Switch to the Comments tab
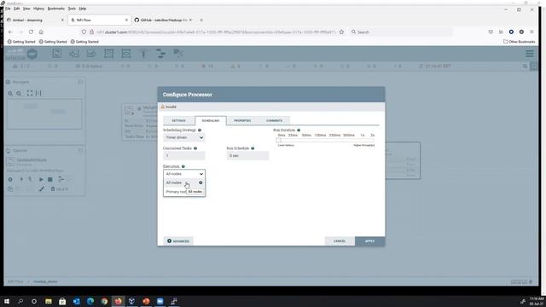Image resolution: width=546 pixels, height=307 pixels. point(275,120)
